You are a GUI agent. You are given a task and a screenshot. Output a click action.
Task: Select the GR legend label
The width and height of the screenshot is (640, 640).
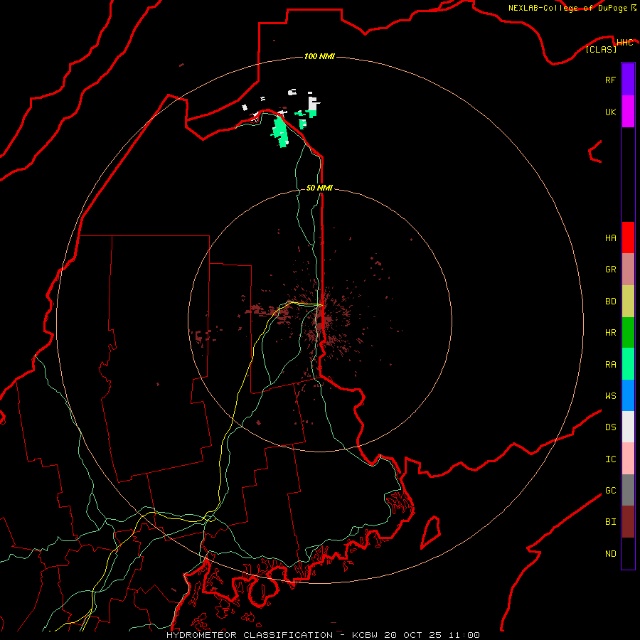click(x=610, y=270)
